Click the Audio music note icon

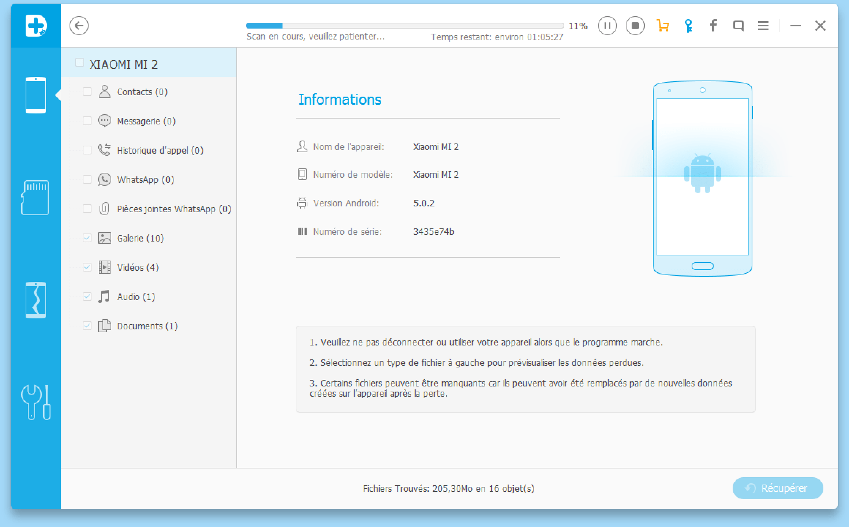[x=104, y=296]
